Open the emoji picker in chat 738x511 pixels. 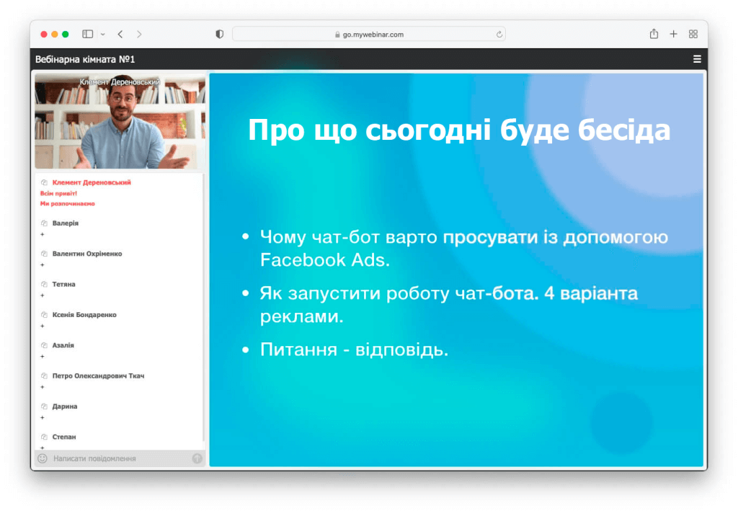(43, 458)
